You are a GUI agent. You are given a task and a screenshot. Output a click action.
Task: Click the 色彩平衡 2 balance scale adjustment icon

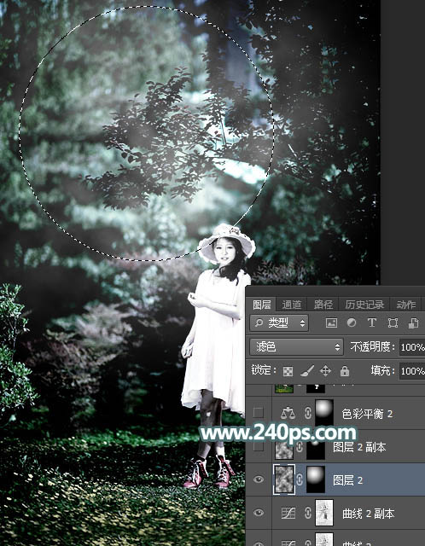click(288, 413)
